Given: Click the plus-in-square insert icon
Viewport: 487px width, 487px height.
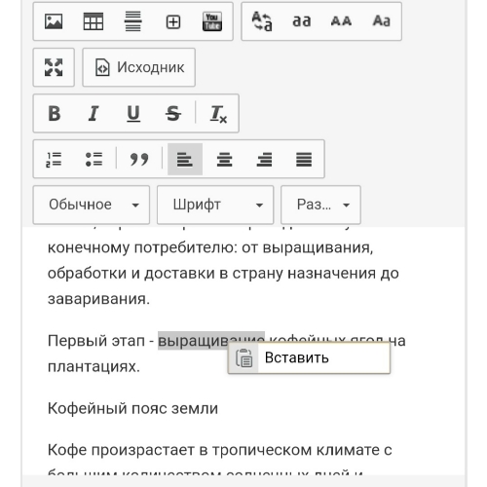Looking at the screenshot, I should pyautogui.click(x=173, y=22).
